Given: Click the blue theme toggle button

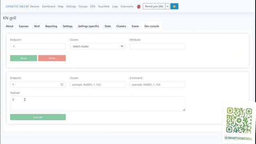Looking at the screenshot, I should (x=174, y=6).
